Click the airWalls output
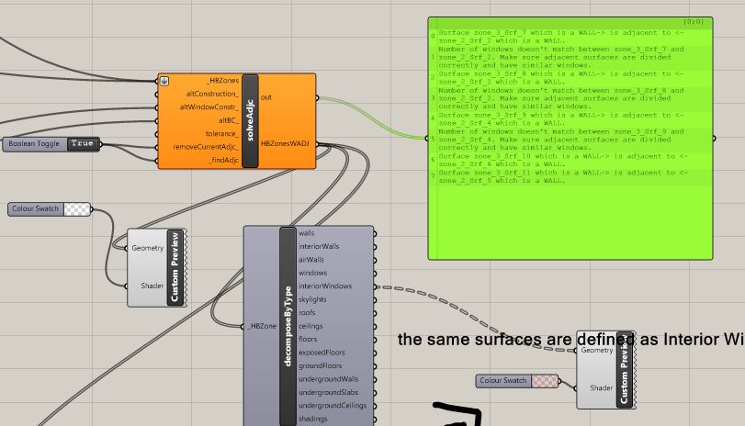745x426 pixels. (x=311, y=260)
